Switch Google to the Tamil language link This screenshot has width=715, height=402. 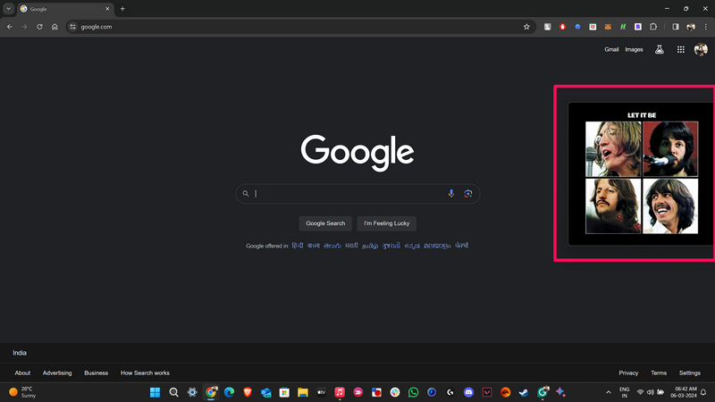[370, 246]
